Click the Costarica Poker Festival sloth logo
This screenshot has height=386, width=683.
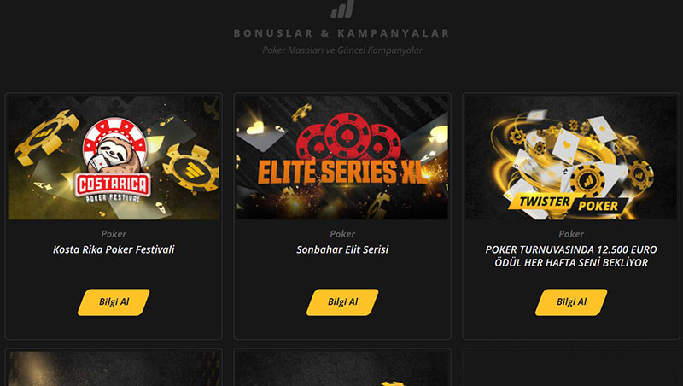click(x=114, y=160)
